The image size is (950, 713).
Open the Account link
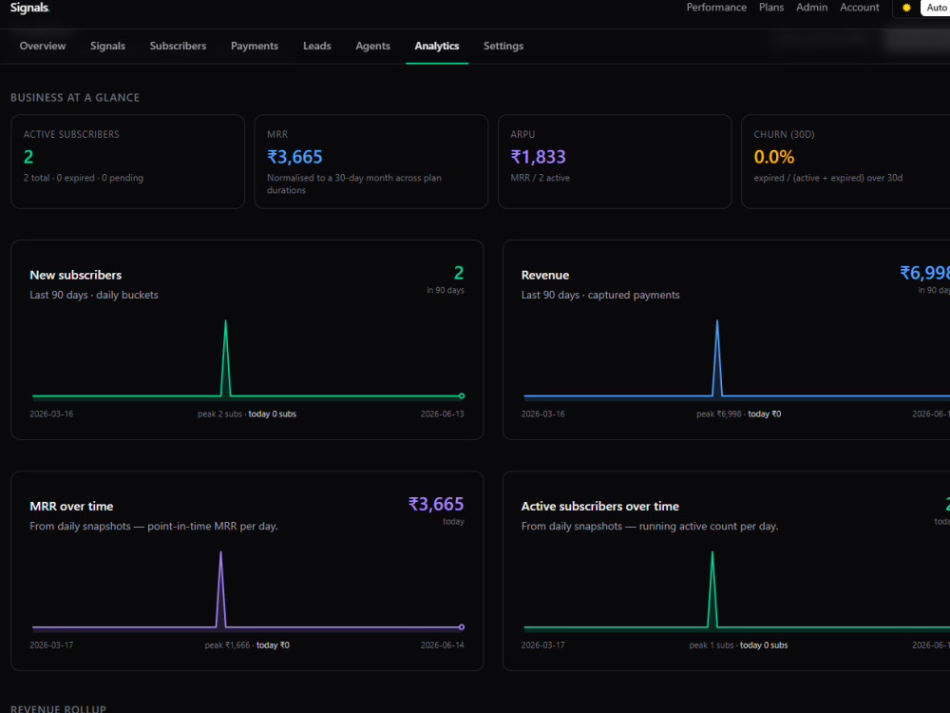[x=859, y=8]
